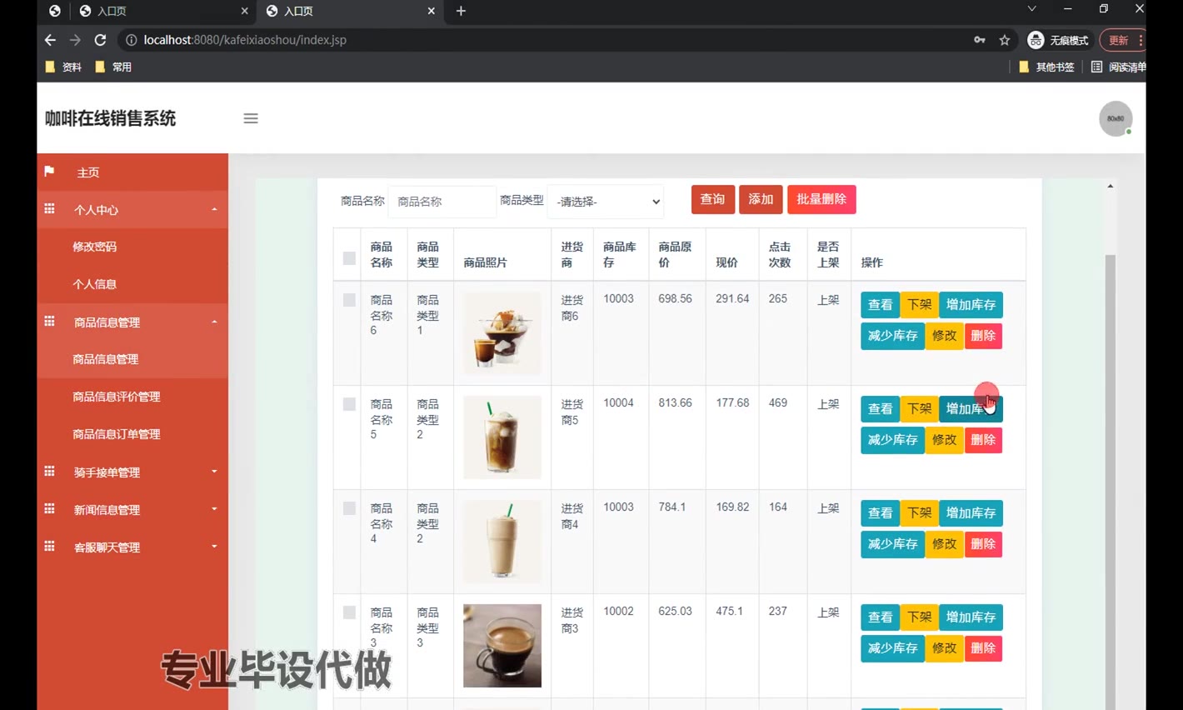The height and width of the screenshot is (710, 1183).
Task: Open 商品信息评价管理 in the sidebar
Action: point(116,397)
